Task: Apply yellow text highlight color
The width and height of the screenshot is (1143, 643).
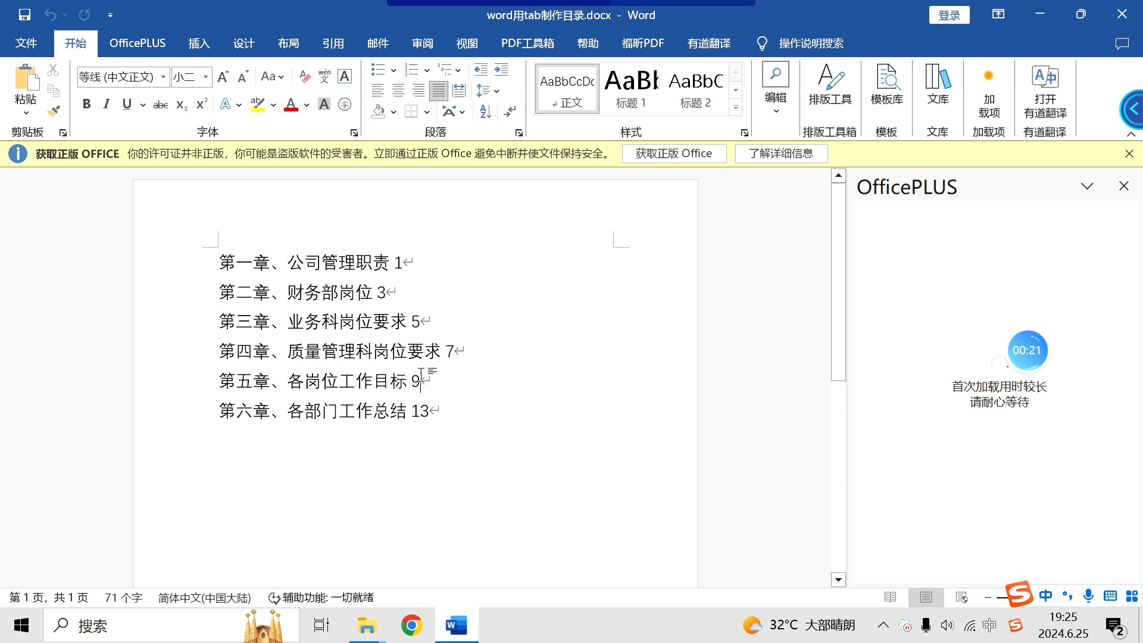Action: [x=257, y=104]
